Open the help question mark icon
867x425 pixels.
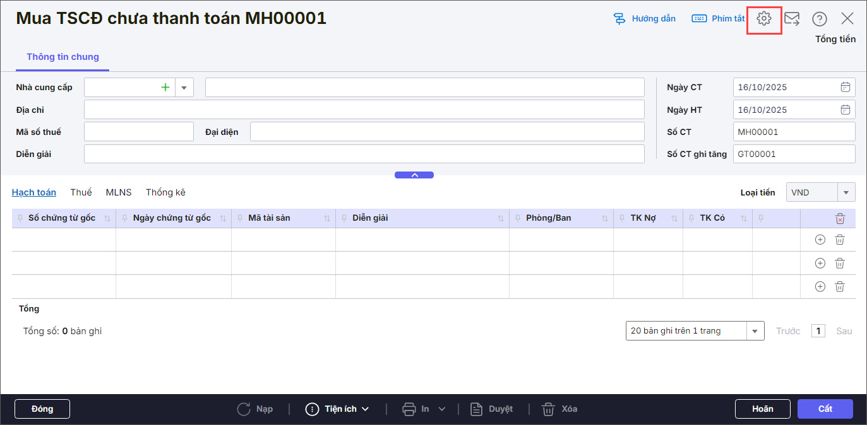pyautogui.click(x=820, y=19)
